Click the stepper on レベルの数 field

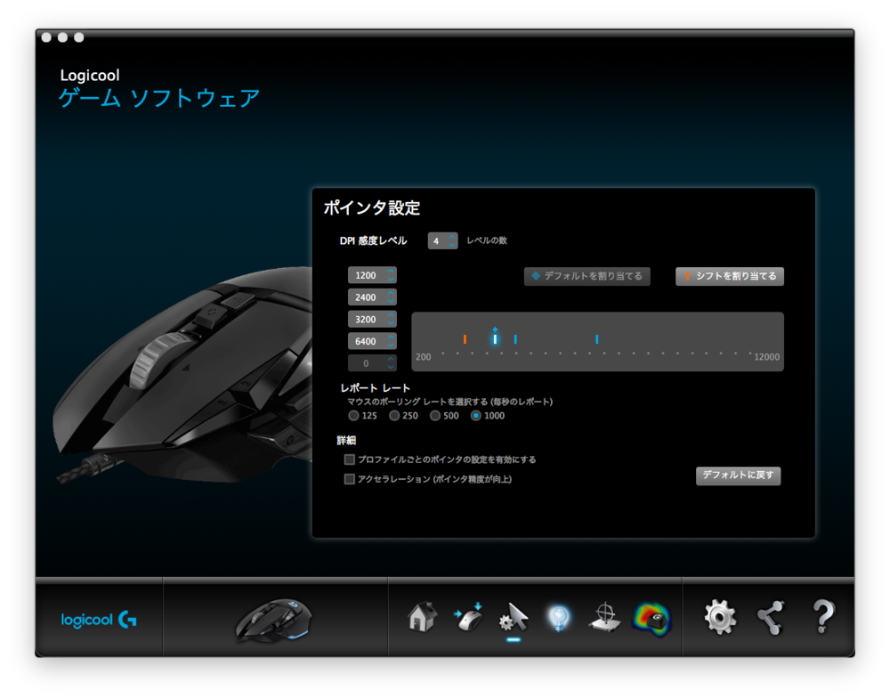coord(452,240)
